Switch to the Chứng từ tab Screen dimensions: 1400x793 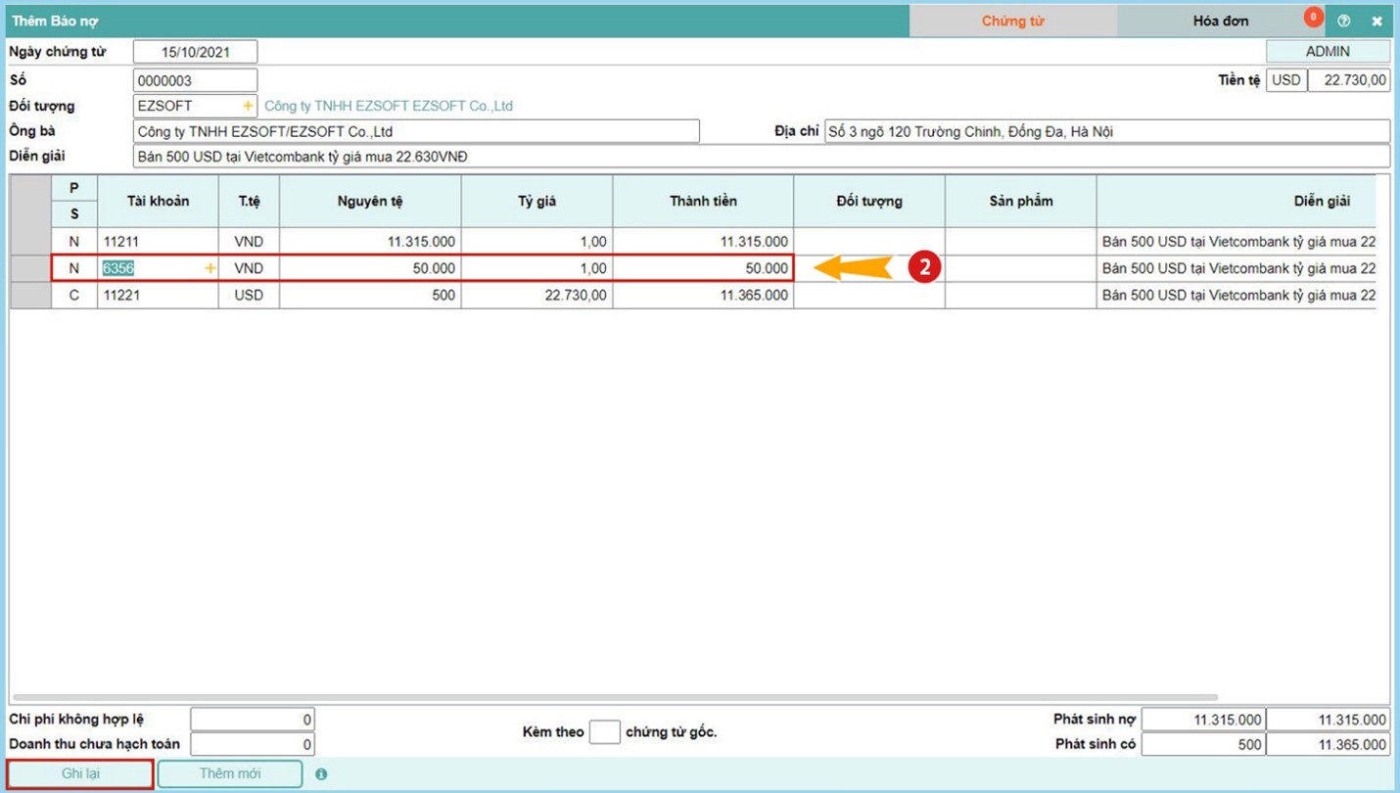(x=1012, y=21)
